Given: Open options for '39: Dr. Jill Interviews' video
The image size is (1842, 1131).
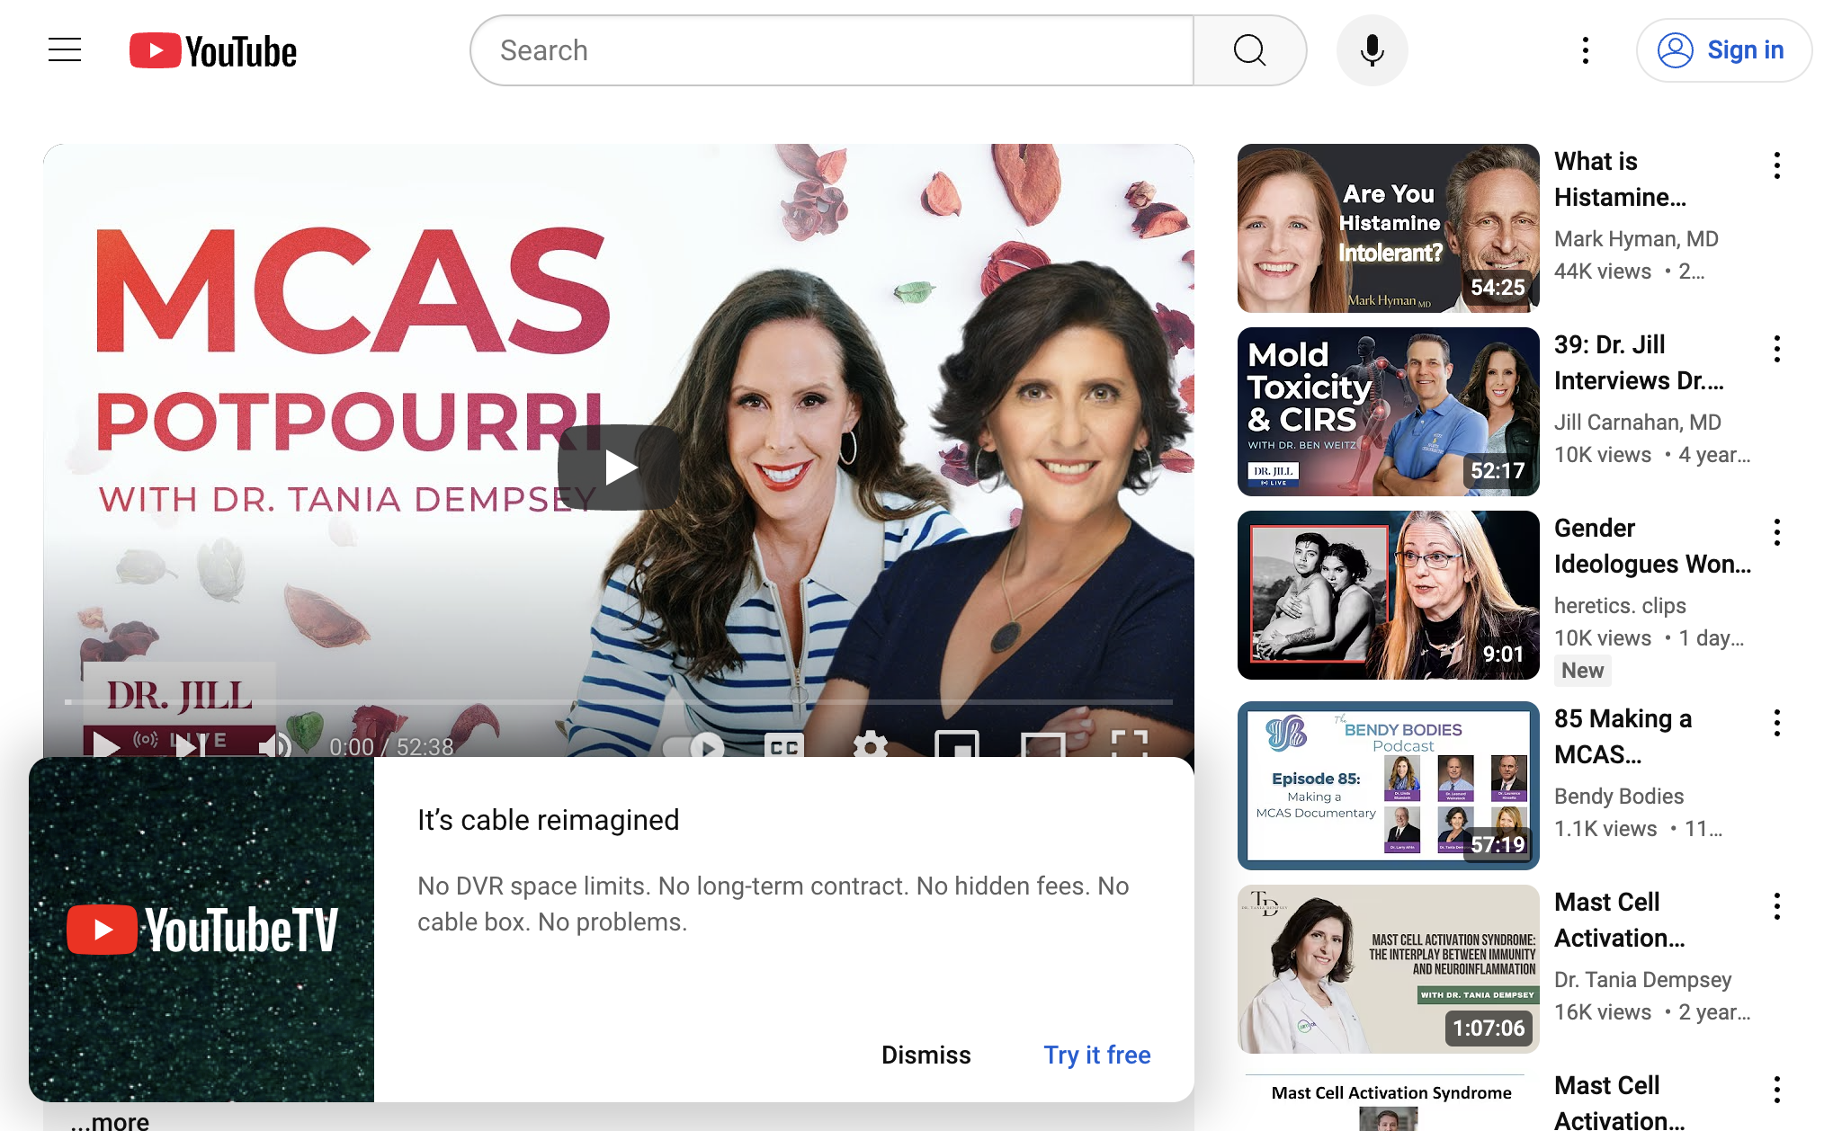Looking at the screenshot, I should click(1776, 349).
